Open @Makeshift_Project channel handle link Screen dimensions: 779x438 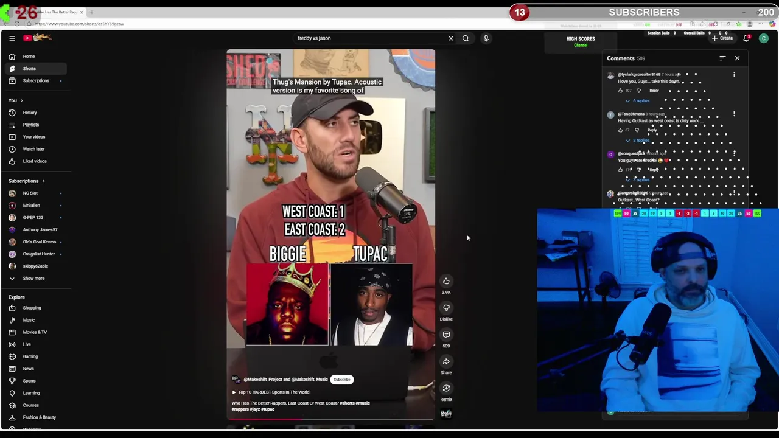pyautogui.click(x=285, y=379)
